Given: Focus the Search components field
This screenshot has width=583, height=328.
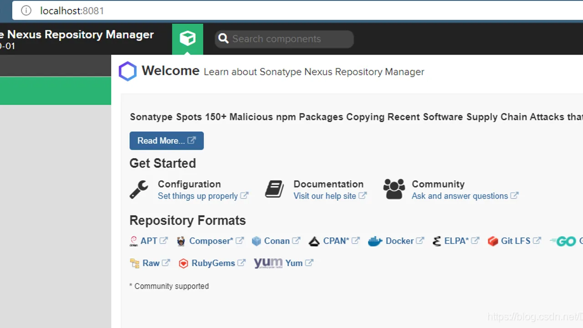Looking at the screenshot, I should 284,39.
